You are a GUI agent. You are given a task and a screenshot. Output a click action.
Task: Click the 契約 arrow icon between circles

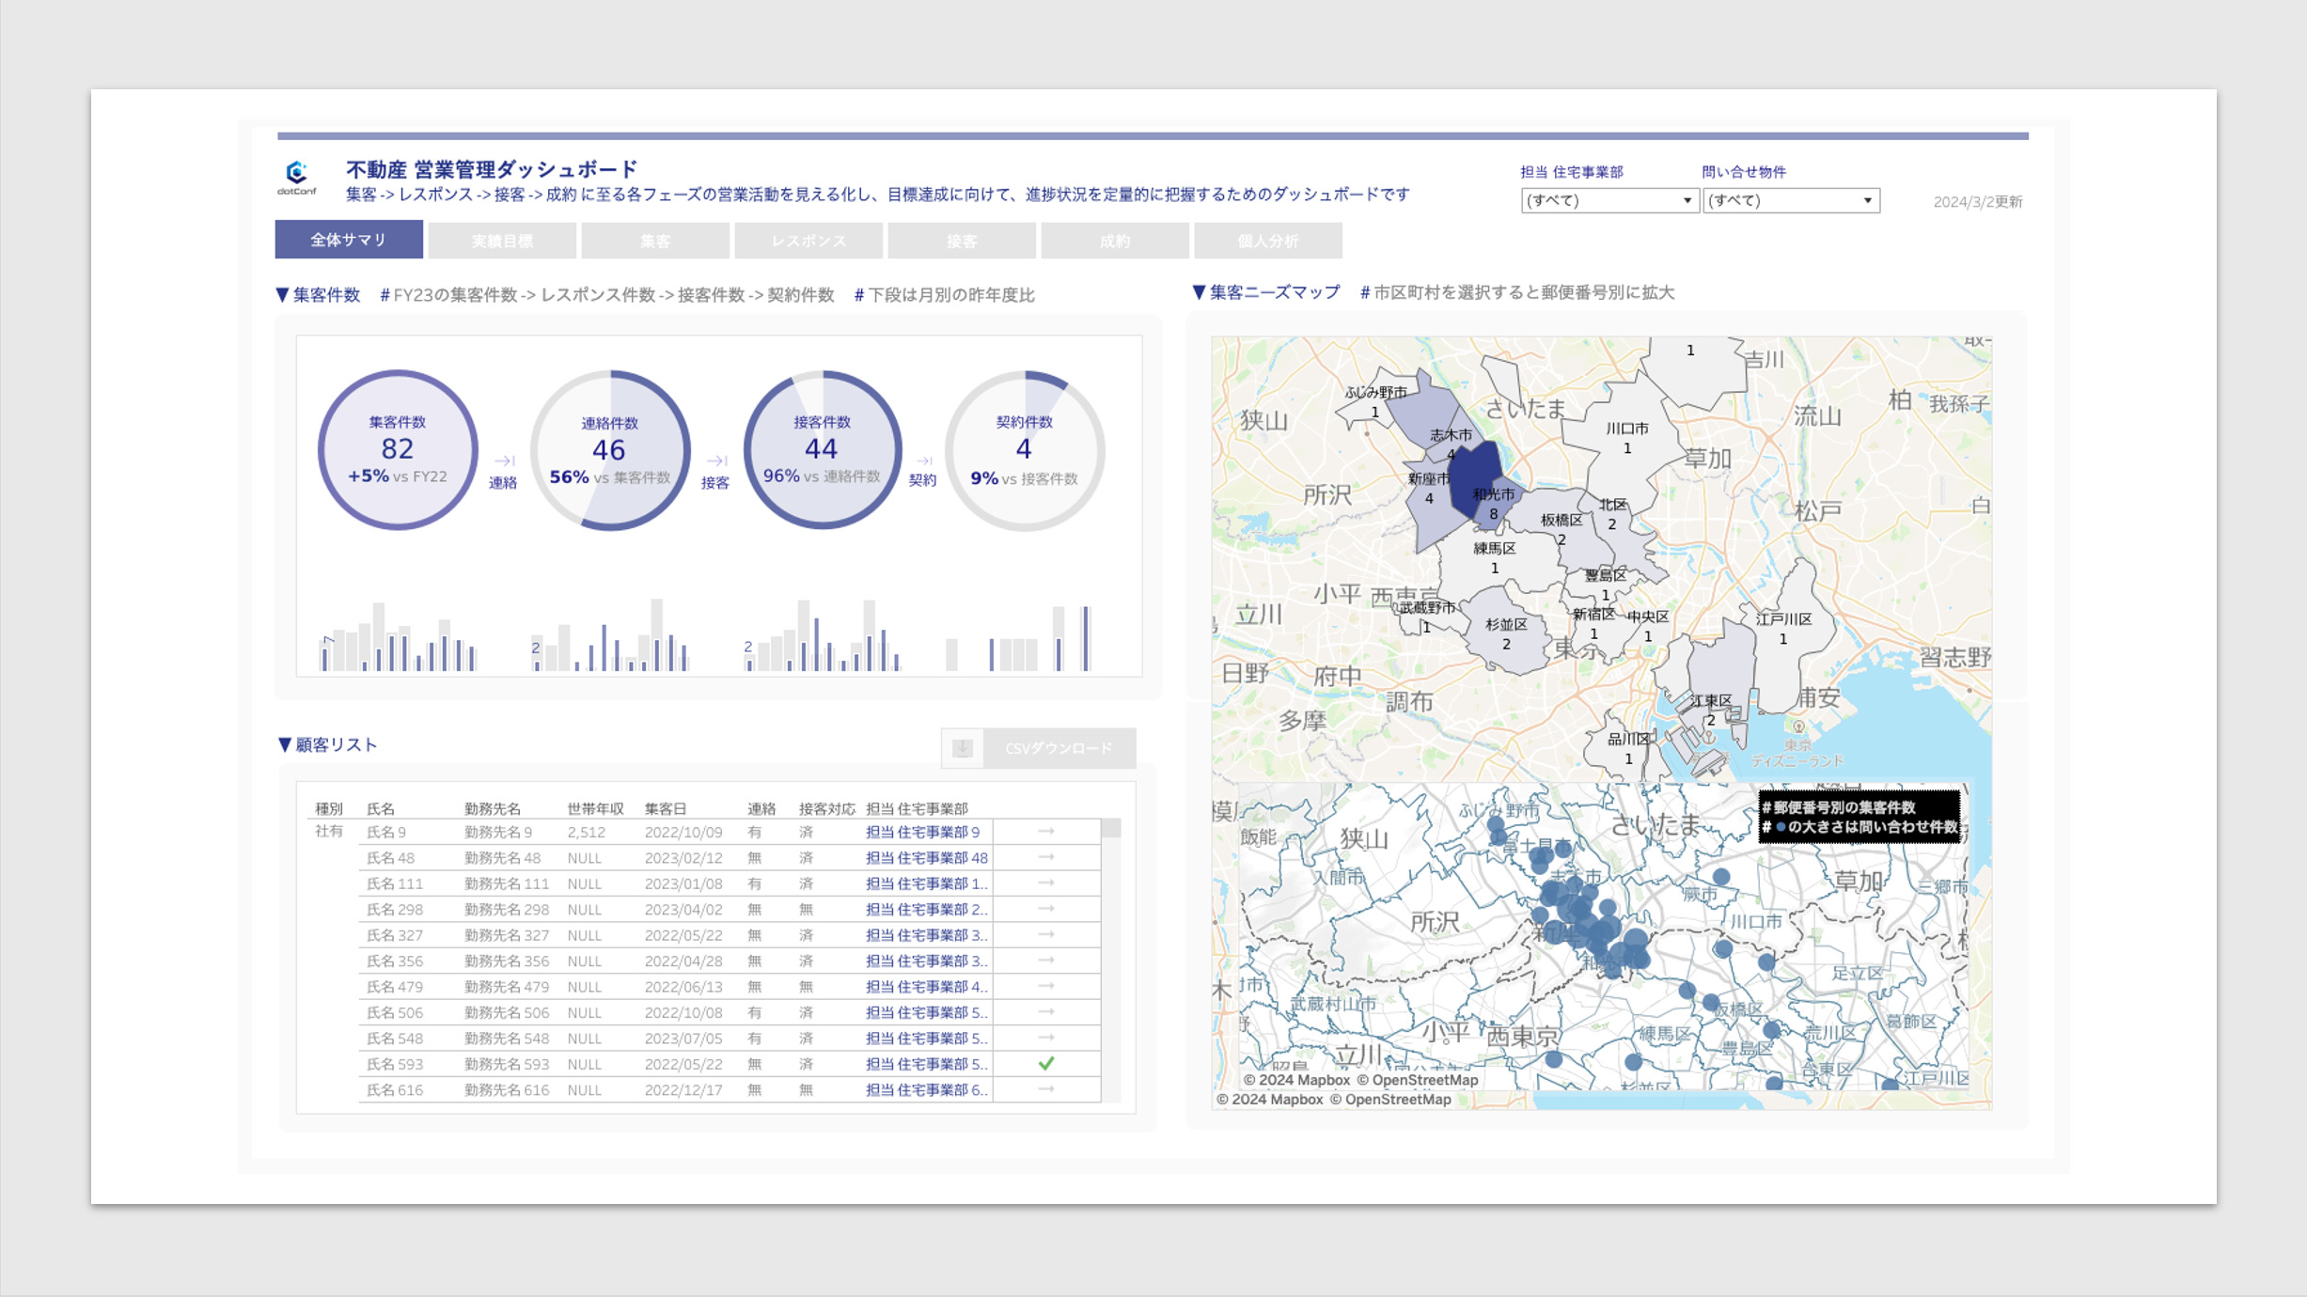tap(923, 461)
